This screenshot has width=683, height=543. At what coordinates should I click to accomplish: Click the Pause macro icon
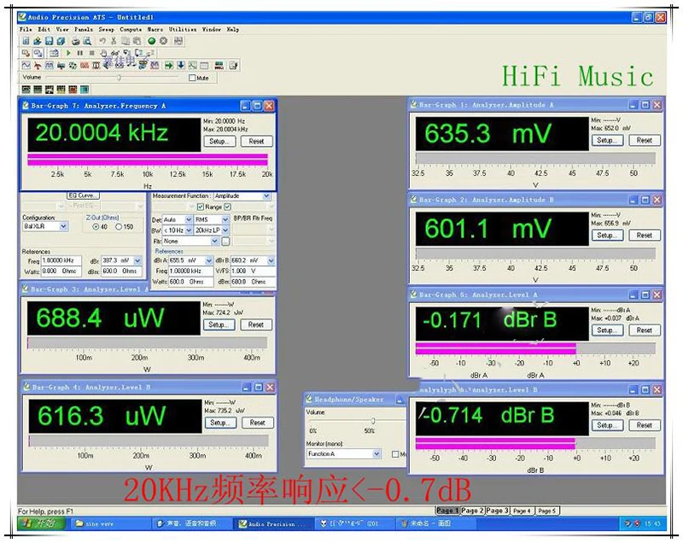click(79, 53)
